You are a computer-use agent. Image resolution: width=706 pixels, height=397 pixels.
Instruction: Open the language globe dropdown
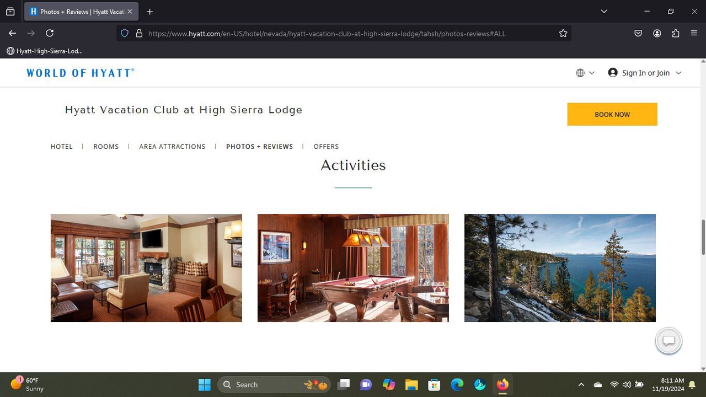585,73
